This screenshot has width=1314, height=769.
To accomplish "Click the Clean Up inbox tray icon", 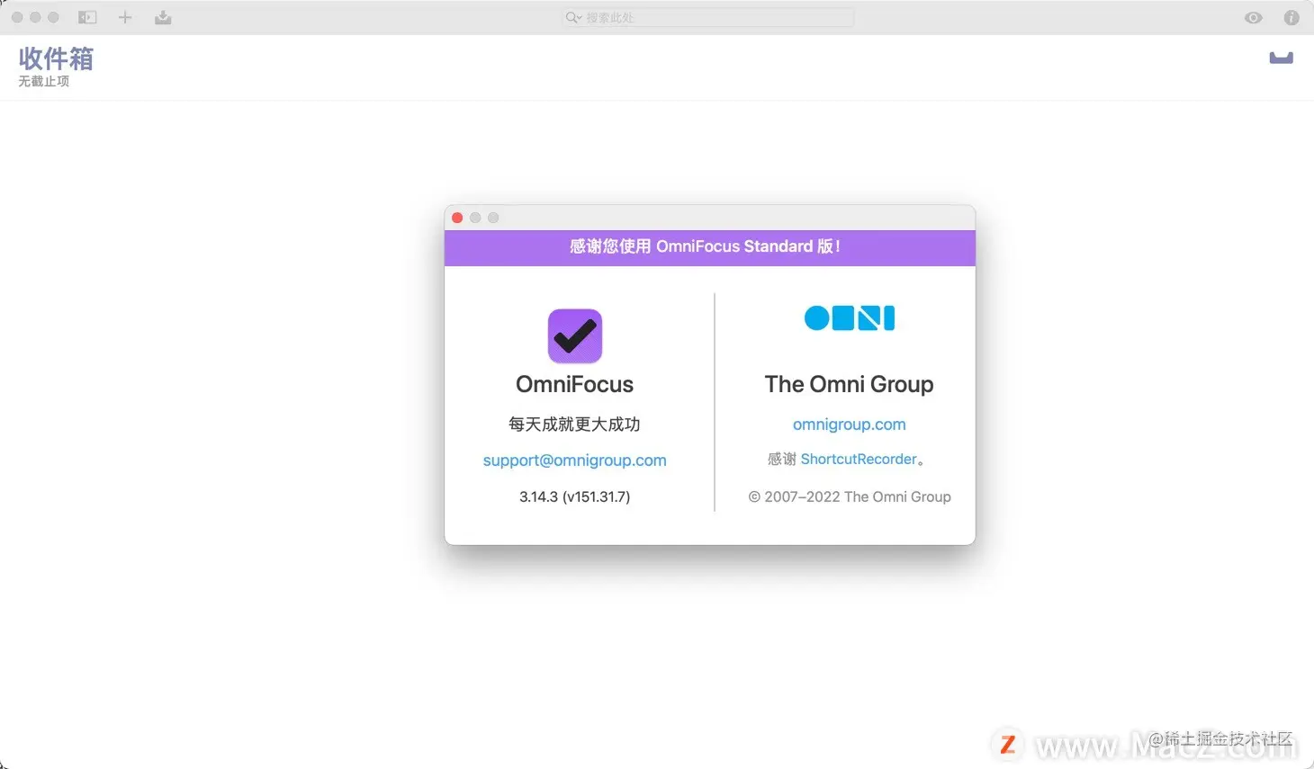I will (x=163, y=17).
